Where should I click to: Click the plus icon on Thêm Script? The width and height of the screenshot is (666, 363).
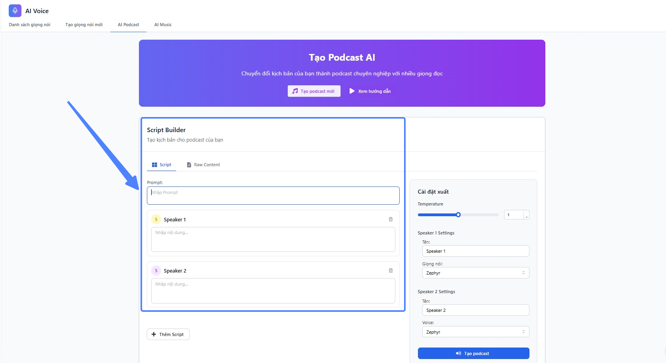pos(154,334)
